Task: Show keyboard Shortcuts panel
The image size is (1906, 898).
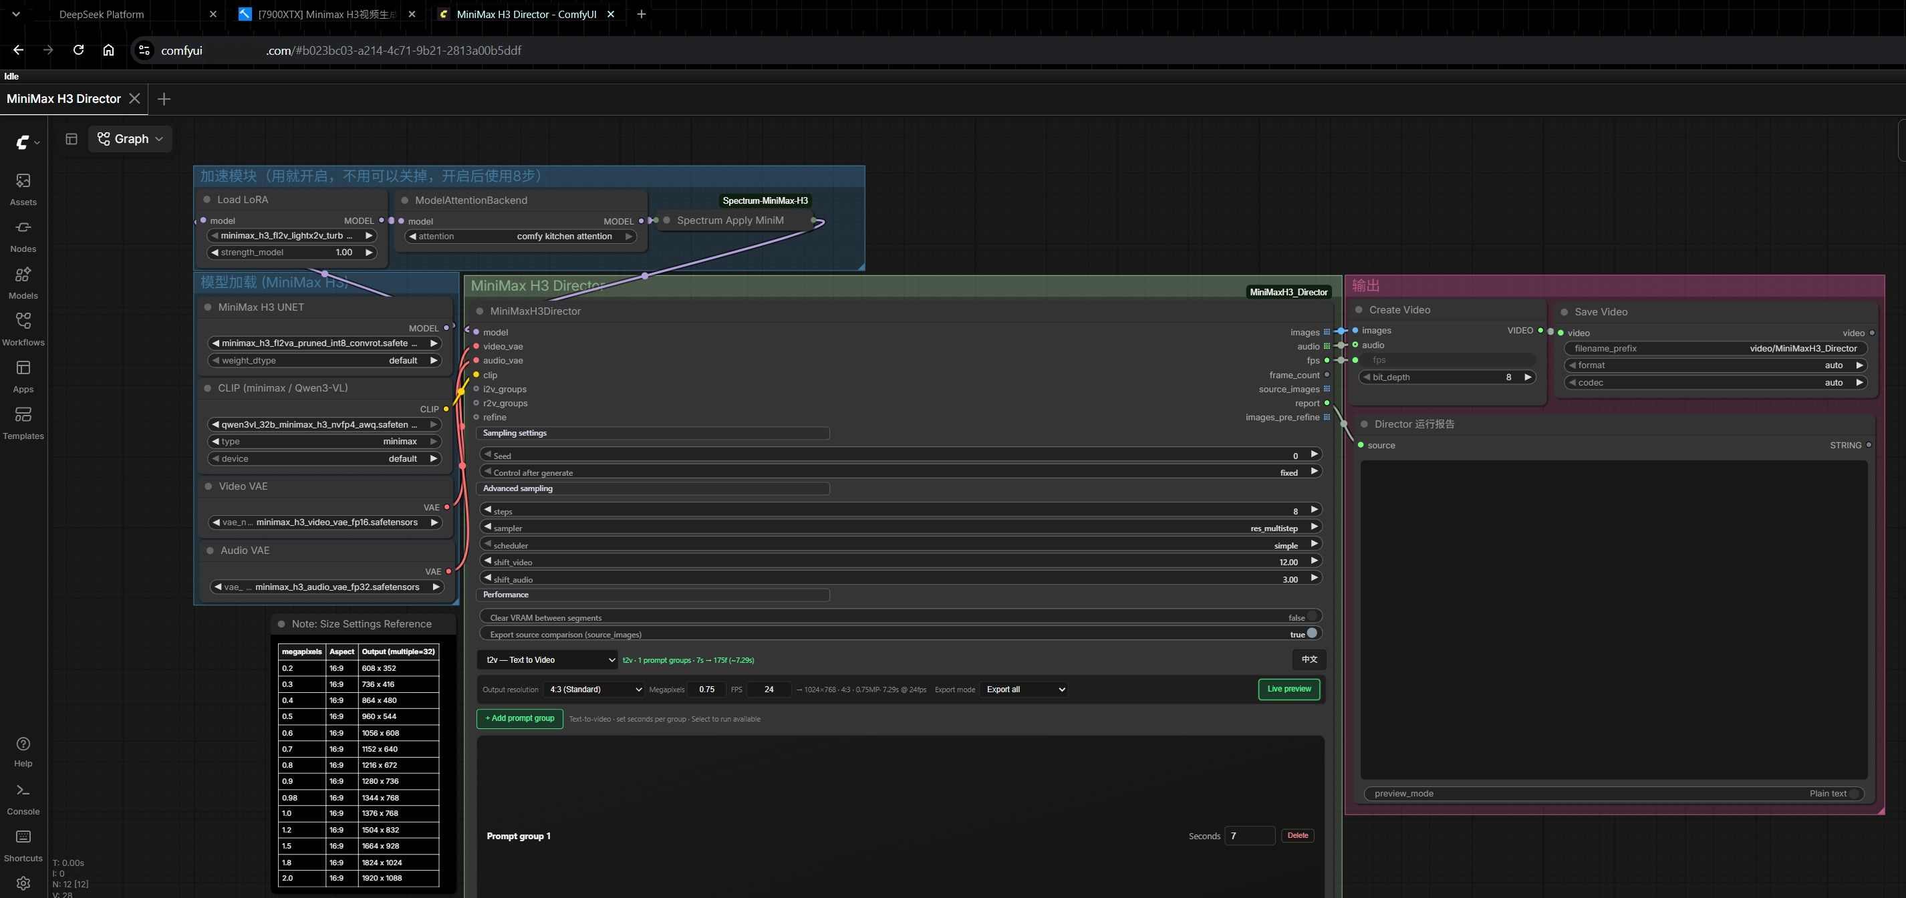Action: [x=23, y=845]
